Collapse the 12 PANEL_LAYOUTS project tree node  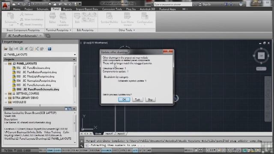[x=6, y=64]
